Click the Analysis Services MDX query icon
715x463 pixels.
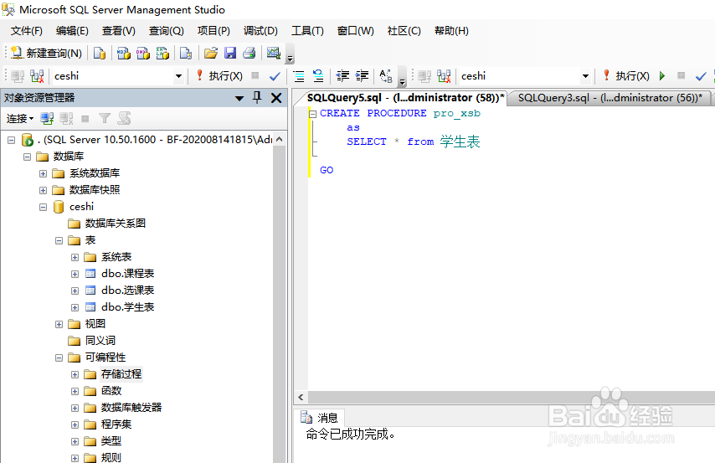[x=124, y=54]
